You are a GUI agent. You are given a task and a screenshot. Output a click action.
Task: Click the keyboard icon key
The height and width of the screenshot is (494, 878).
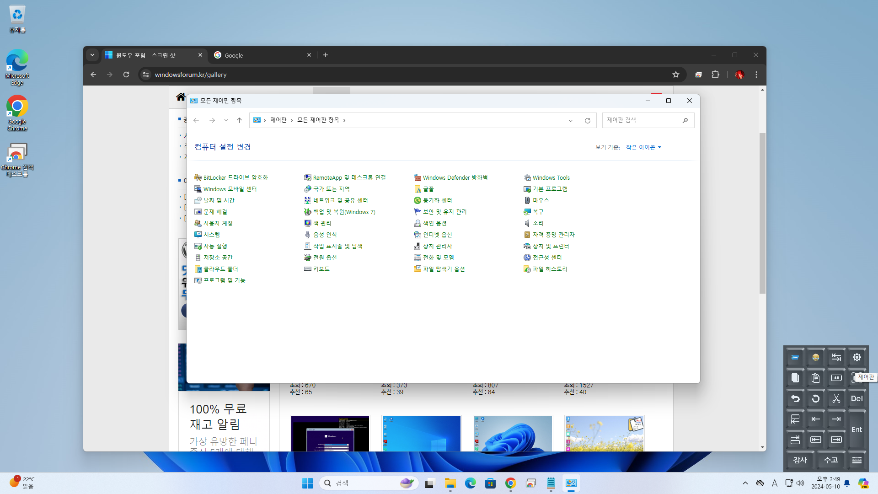[x=857, y=460]
